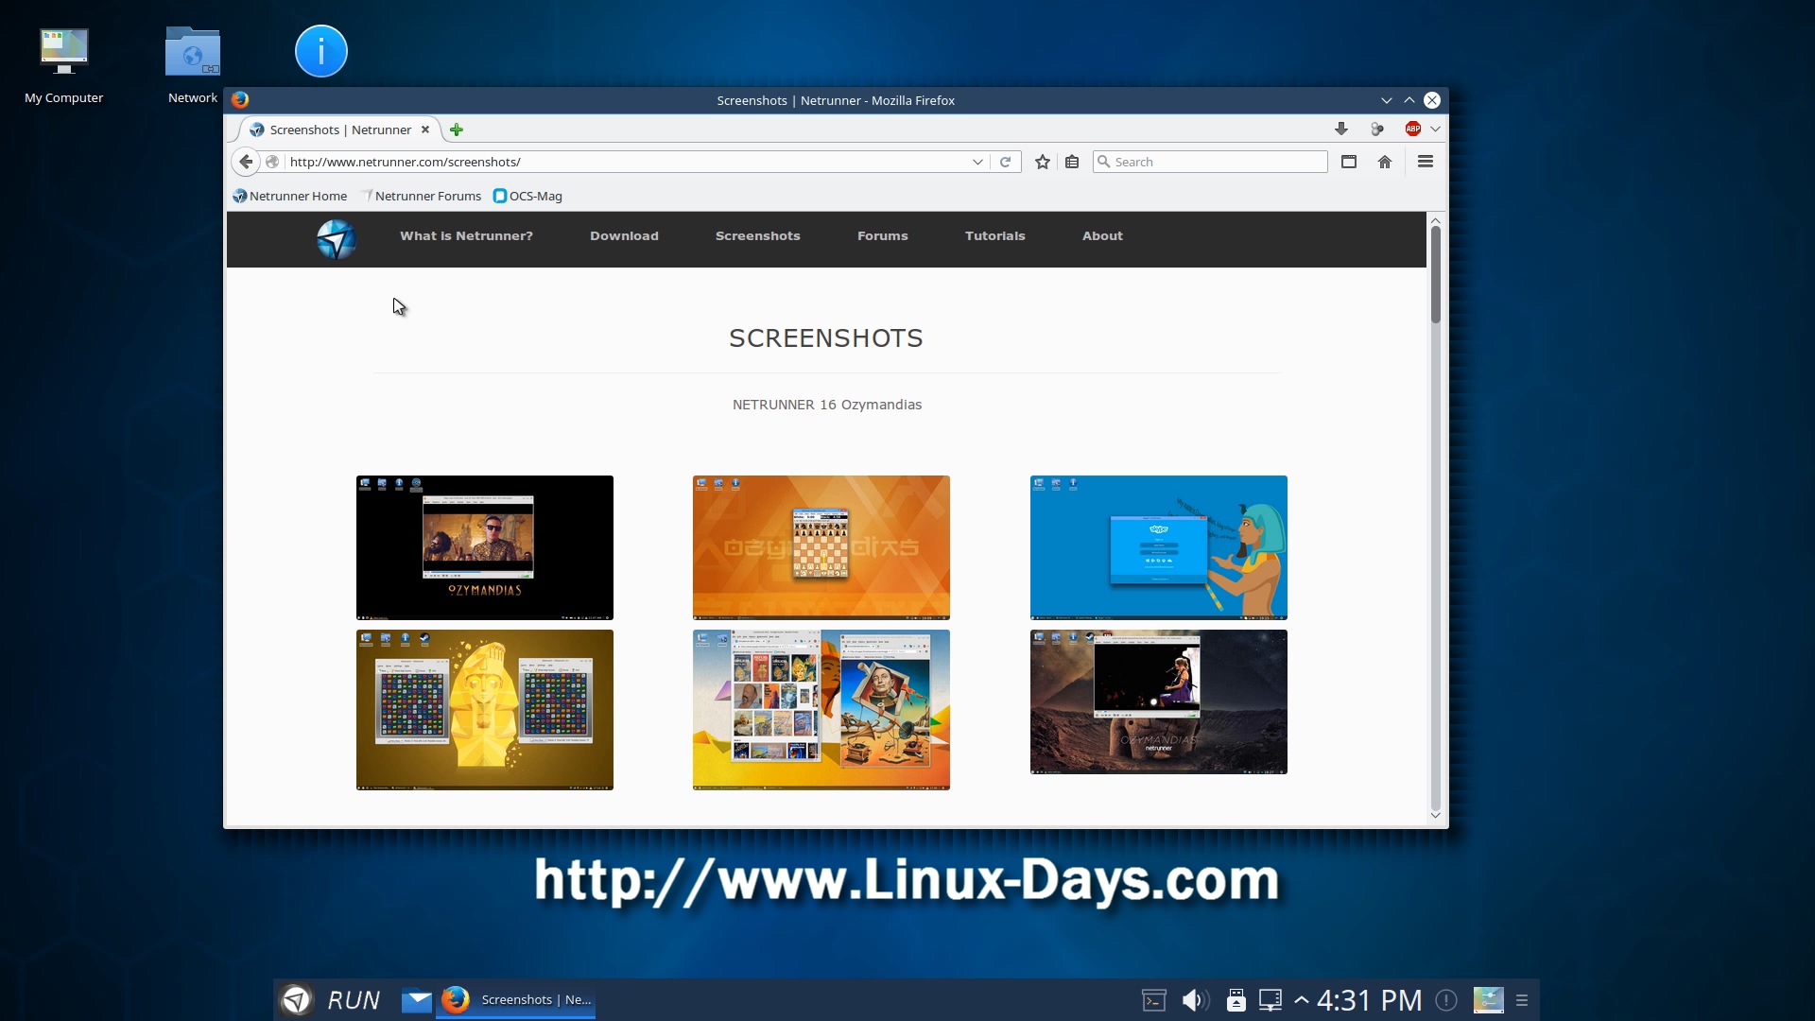The image size is (1815, 1021).
Task: Open the image gallery Dali artwork screenshot
Action: coord(821,710)
